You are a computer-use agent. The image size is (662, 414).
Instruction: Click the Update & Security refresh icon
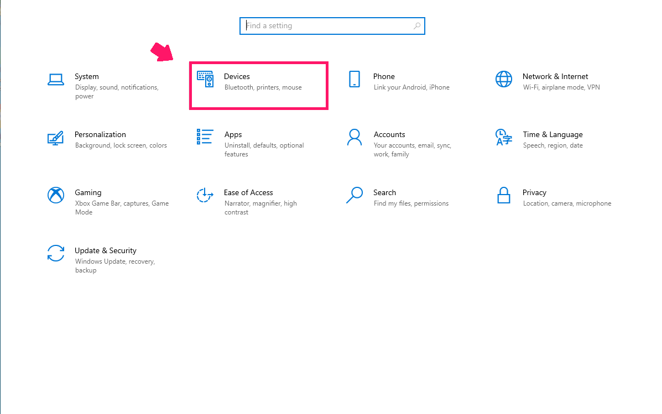pos(56,253)
